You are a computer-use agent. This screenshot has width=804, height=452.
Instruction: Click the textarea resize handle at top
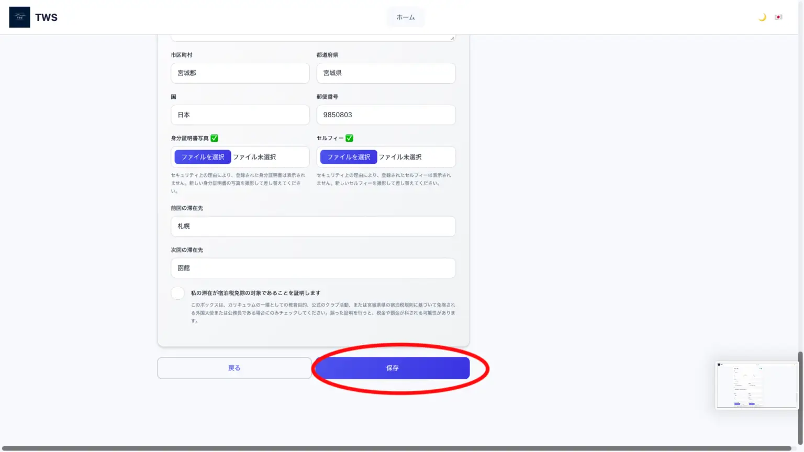pos(452,38)
